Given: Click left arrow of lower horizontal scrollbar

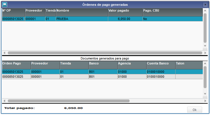Looking at the screenshot, I should click(4, 101).
